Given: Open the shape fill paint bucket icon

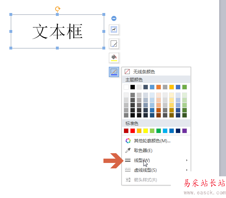Looking at the screenshot, I should point(114,58).
